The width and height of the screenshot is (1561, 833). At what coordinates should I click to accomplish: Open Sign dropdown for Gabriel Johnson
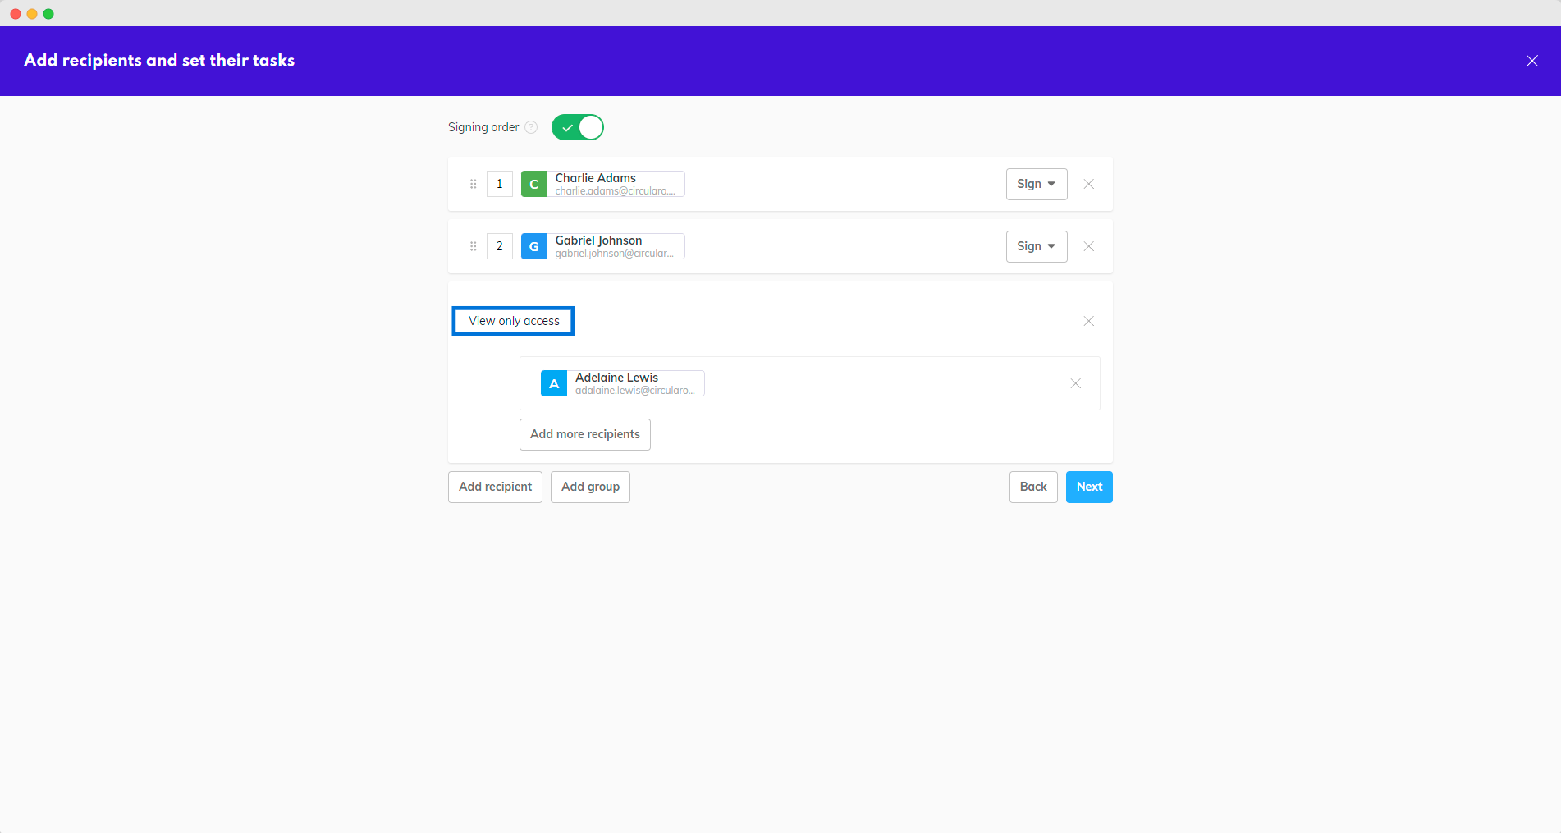click(1036, 246)
